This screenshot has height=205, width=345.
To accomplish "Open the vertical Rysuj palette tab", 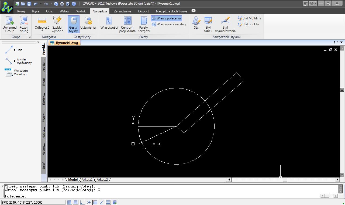I will (x=44, y=82).
